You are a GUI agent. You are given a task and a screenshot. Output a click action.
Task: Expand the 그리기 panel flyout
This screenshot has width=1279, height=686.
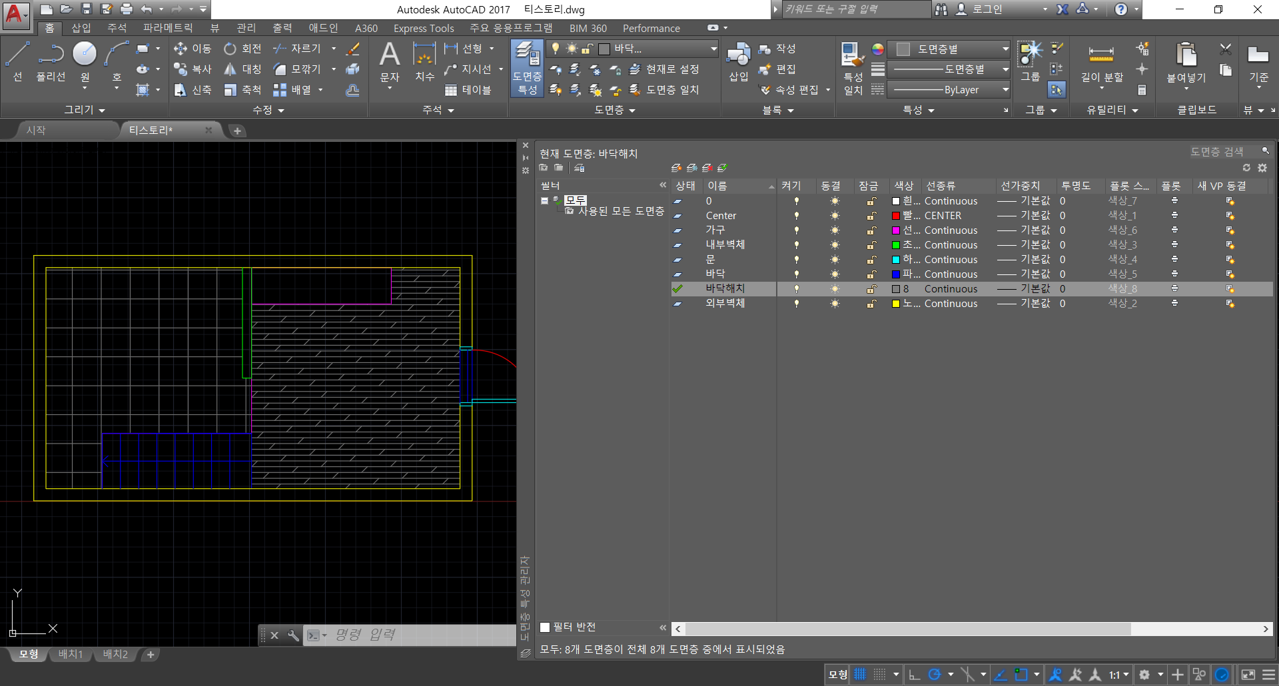pyautogui.click(x=85, y=110)
